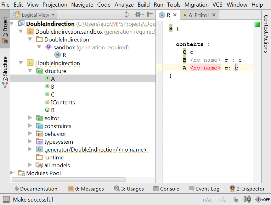This screenshot has width=271, height=205.
Task: Click the tool window quick-access icon in status bar
Action: (6, 199)
